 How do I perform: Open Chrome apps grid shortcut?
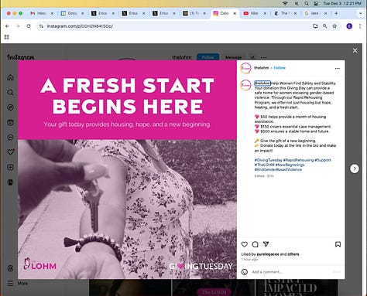click(7, 37)
